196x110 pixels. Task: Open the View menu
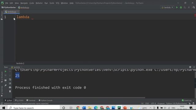pyautogui.click(x=17, y=3)
